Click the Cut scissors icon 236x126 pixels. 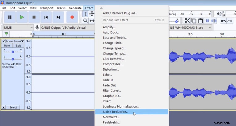187,21
